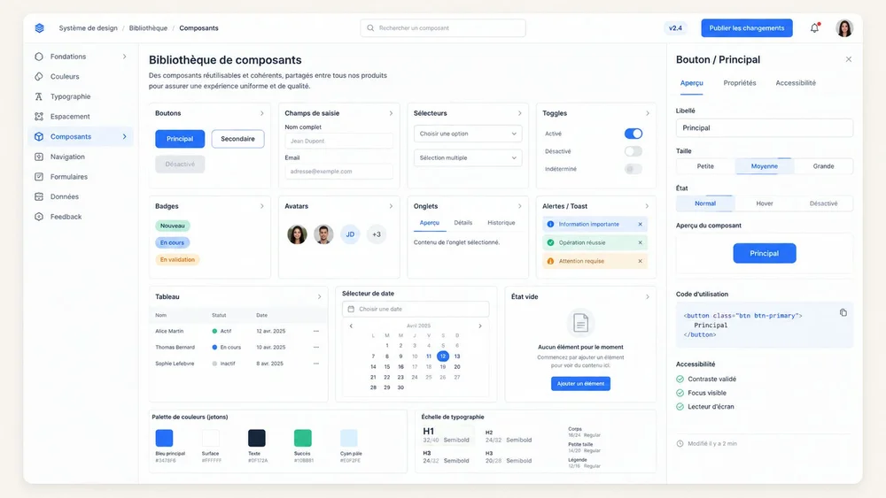
Task: Click the Couleurs sidebar icon
Action: coord(38,76)
